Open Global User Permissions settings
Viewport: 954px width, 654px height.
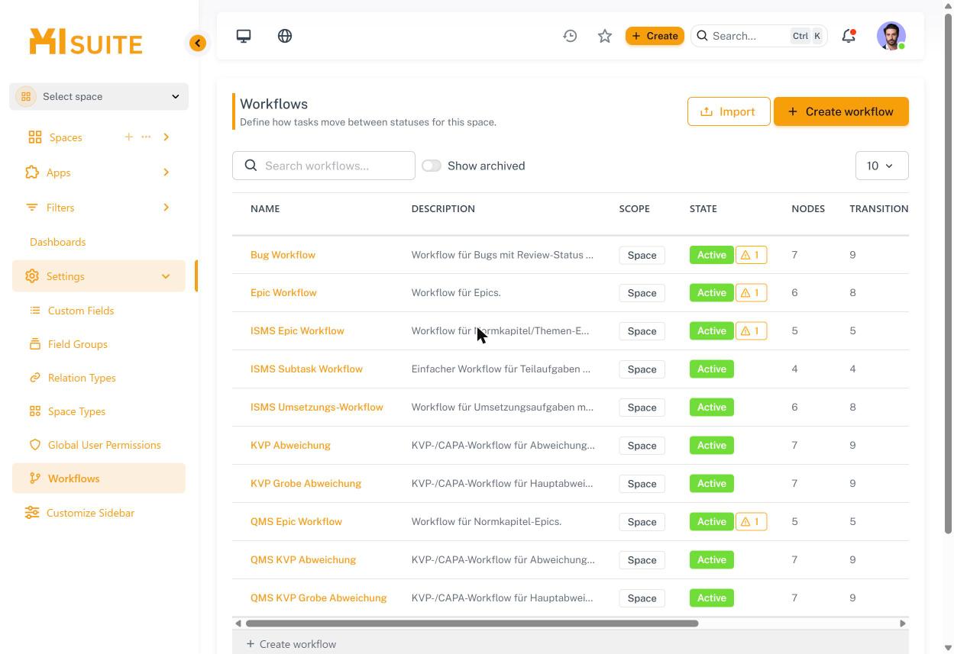[x=105, y=445]
